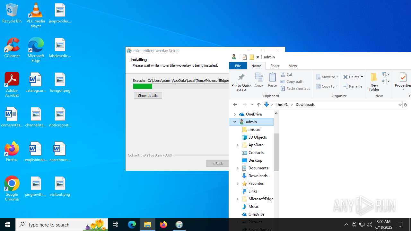The height and width of the screenshot is (231, 411).
Task: Open CCleaner desktop shortcut
Action: [12, 48]
